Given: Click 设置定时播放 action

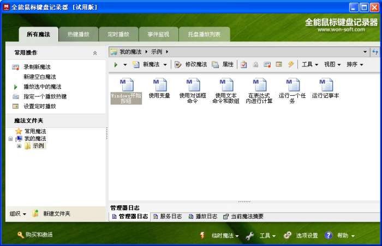Looking at the screenshot, I should click(40, 107).
